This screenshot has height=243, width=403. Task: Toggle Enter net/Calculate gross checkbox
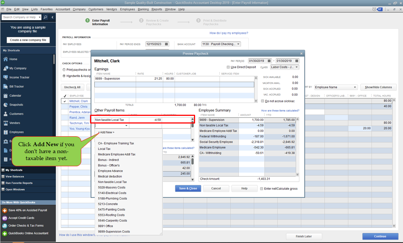[x=261, y=189]
